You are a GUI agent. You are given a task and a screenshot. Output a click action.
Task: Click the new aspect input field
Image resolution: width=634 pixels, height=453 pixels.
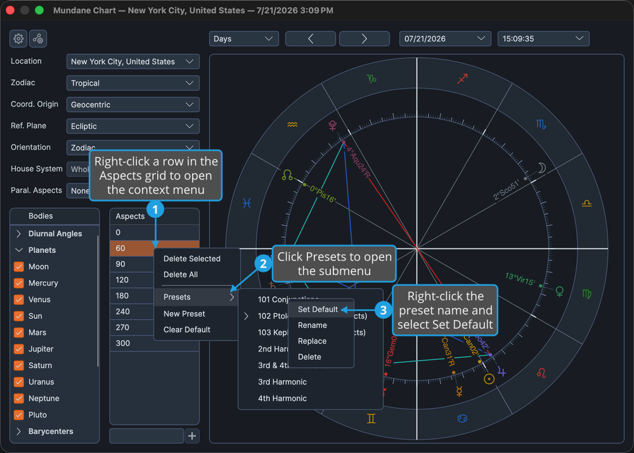point(146,436)
